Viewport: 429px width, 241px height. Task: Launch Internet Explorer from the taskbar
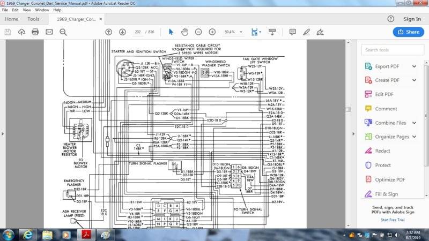28,235
